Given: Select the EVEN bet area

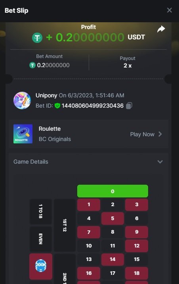Looking at the screenshot, I should [41, 239].
